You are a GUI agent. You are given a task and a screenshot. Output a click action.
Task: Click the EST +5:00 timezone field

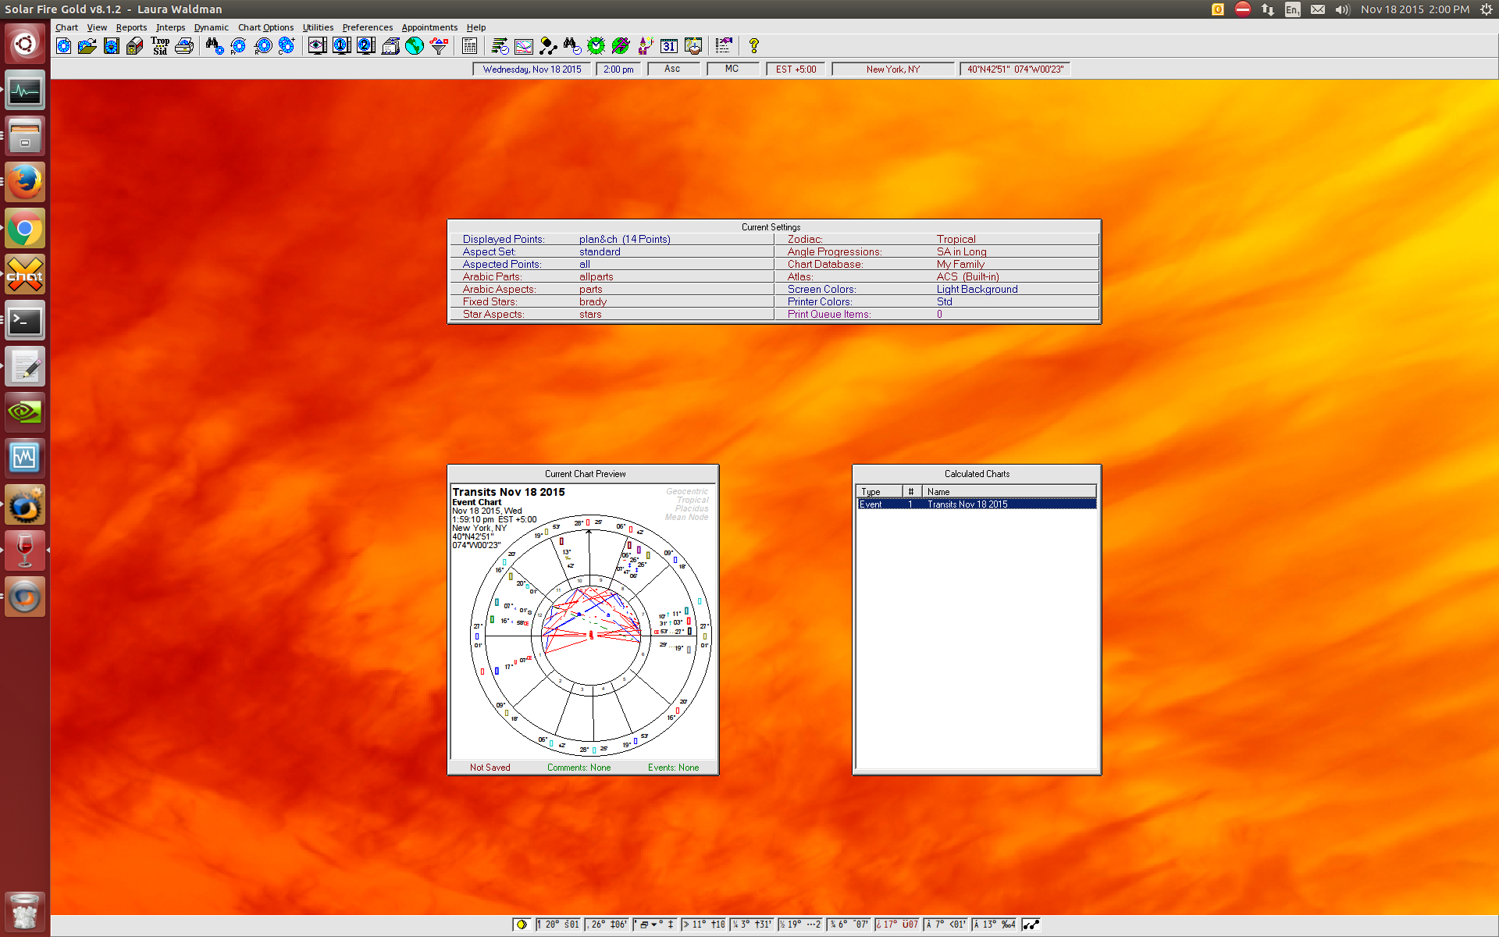(x=796, y=69)
